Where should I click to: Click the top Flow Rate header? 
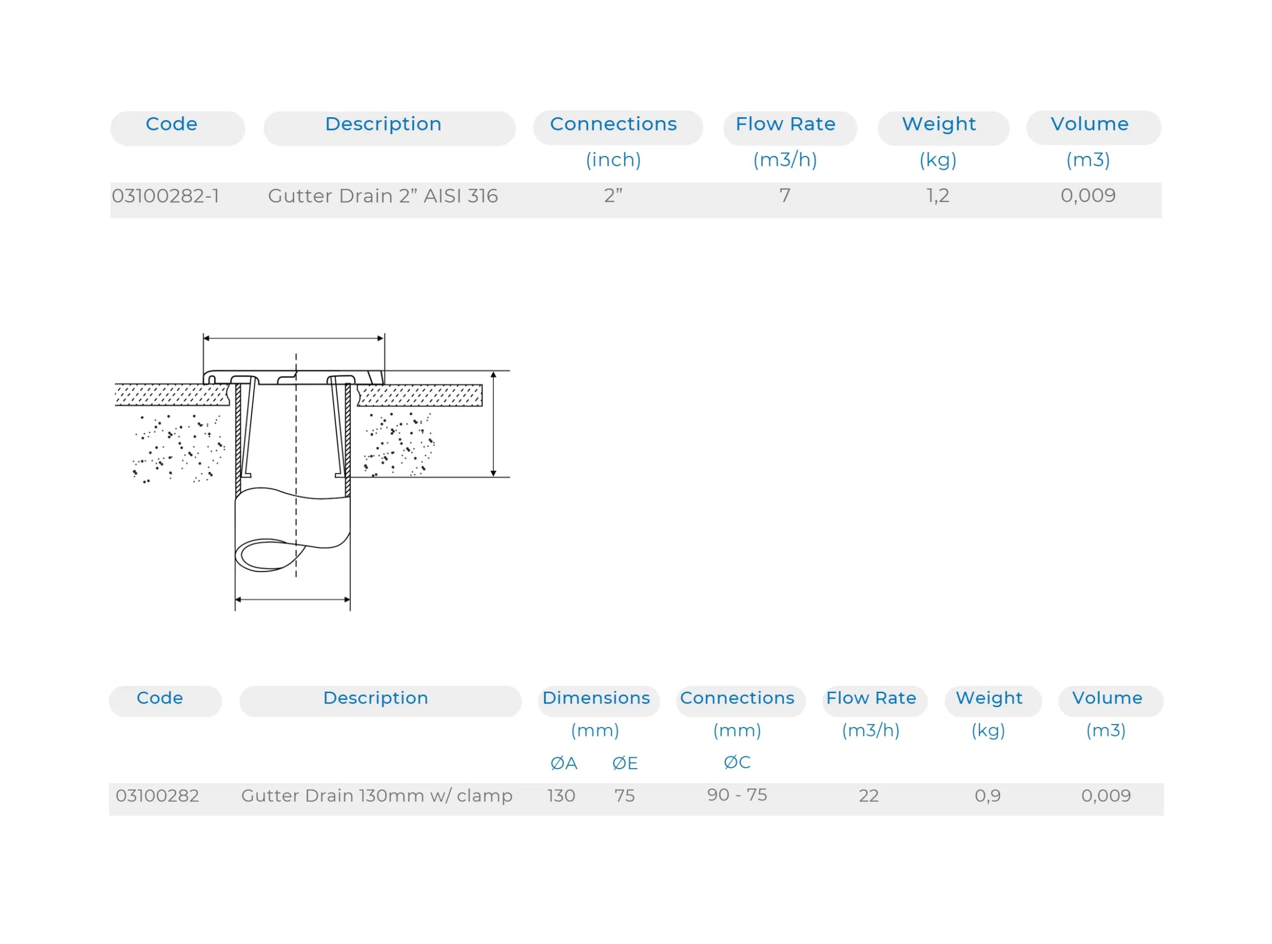[x=785, y=125]
